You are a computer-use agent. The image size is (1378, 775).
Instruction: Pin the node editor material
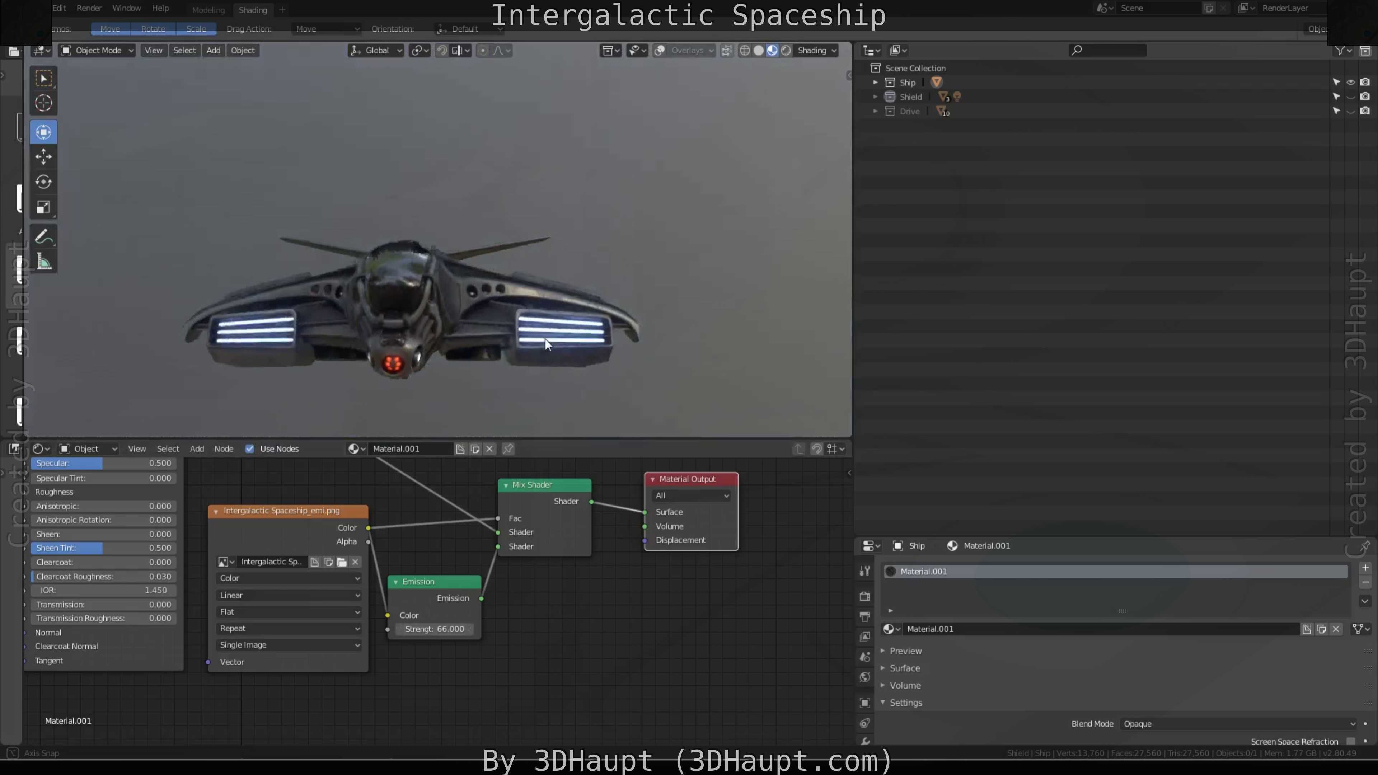(x=508, y=449)
